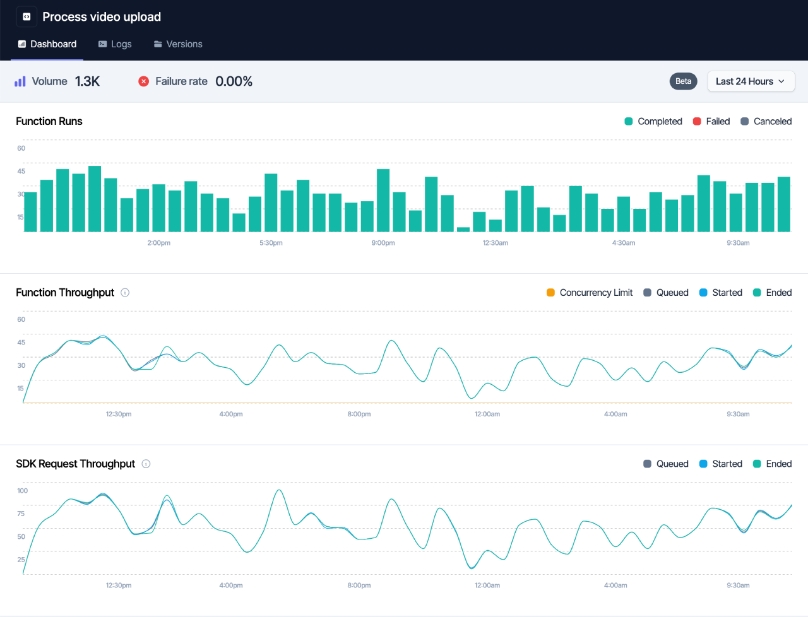Screen dimensions: 808x617
Task: Click the 8:00pm label in Function Throughput
Action: tap(359, 414)
